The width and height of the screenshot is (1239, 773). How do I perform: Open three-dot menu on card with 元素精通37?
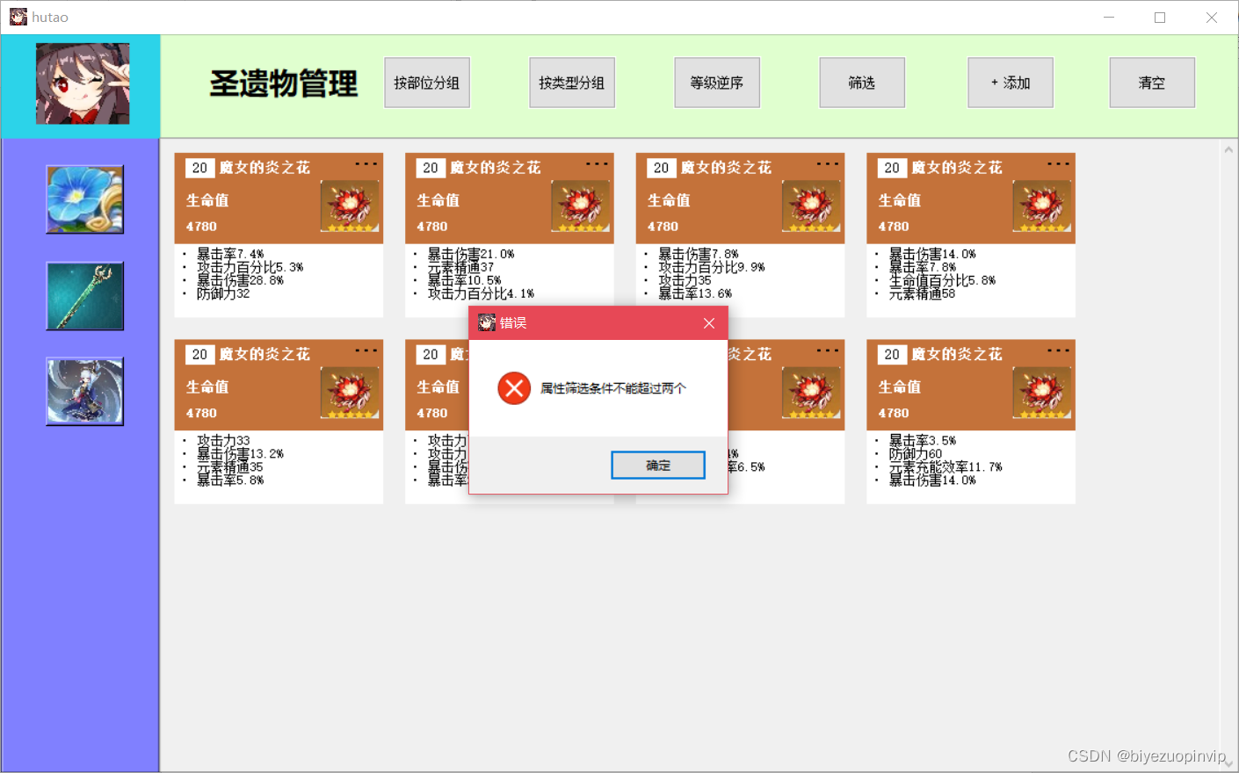(598, 164)
